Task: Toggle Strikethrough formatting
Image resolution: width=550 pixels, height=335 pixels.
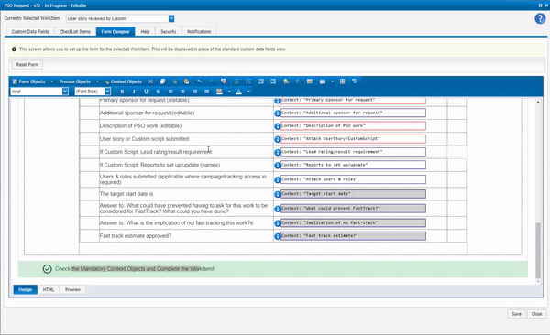Action: coord(158,92)
